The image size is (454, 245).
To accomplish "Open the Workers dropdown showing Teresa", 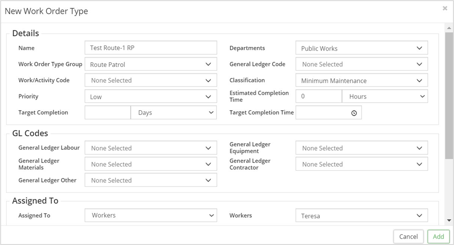I will [x=362, y=216].
